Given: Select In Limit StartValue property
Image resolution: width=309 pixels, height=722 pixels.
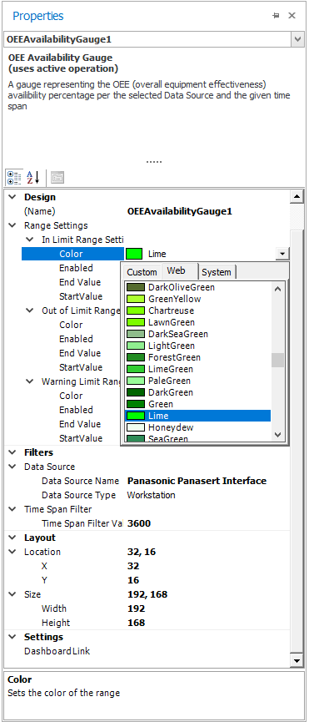Looking at the screenshot, I should coord(81,296).
